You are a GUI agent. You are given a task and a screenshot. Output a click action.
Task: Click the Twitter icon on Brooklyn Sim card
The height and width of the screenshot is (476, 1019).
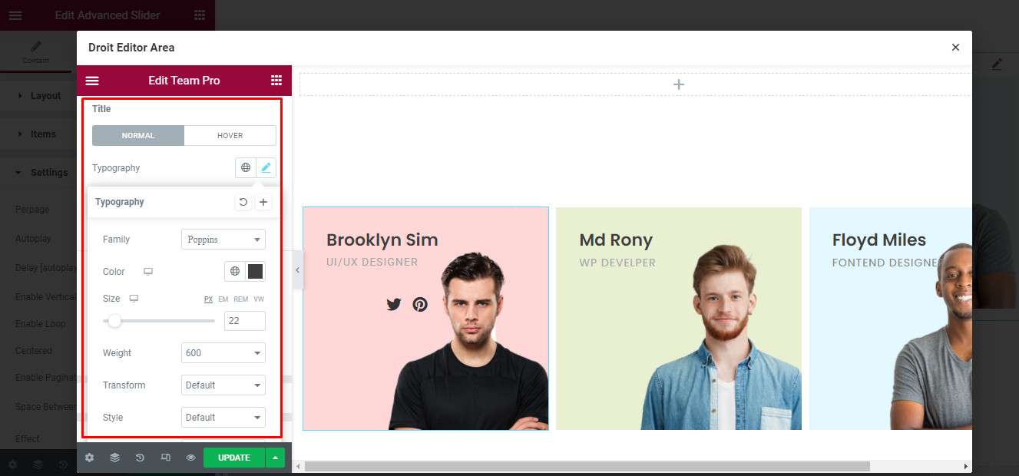[x=394, y=304]
